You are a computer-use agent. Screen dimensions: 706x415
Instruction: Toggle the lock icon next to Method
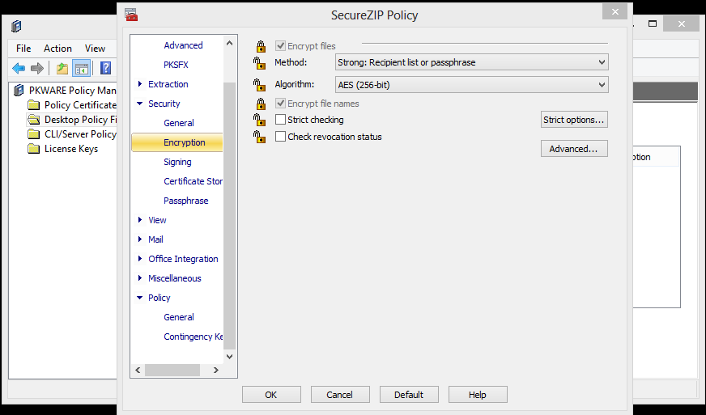pyautogui.click(x=260, y=63)
